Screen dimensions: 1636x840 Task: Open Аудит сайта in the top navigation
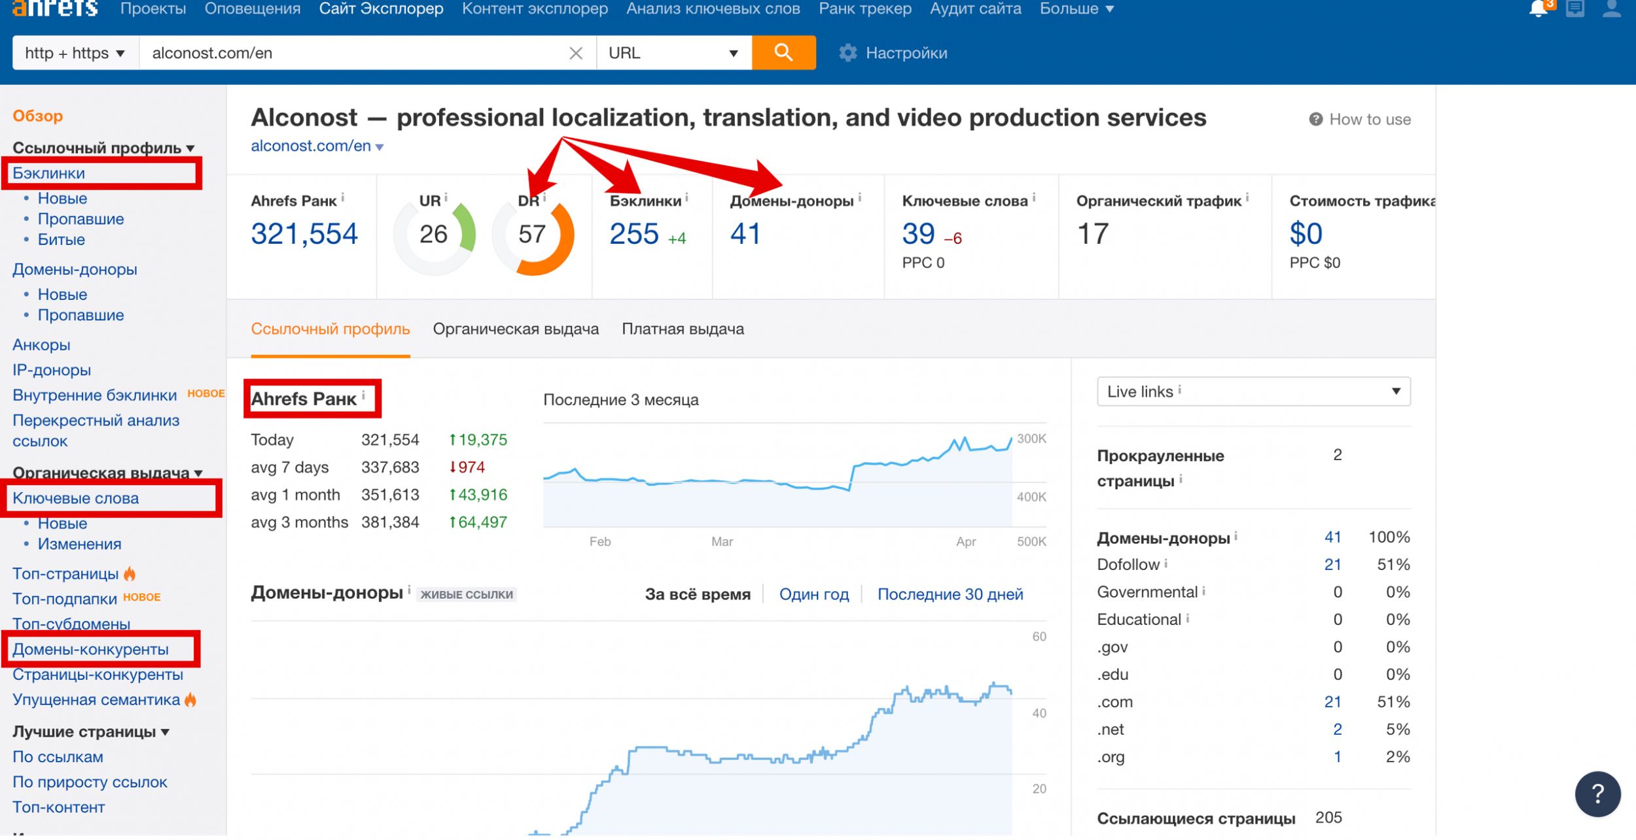point(976,8)
